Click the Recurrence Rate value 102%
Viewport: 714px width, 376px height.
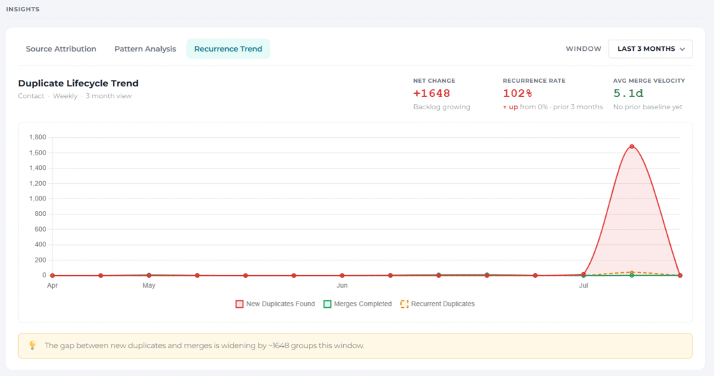click(517, 93)
